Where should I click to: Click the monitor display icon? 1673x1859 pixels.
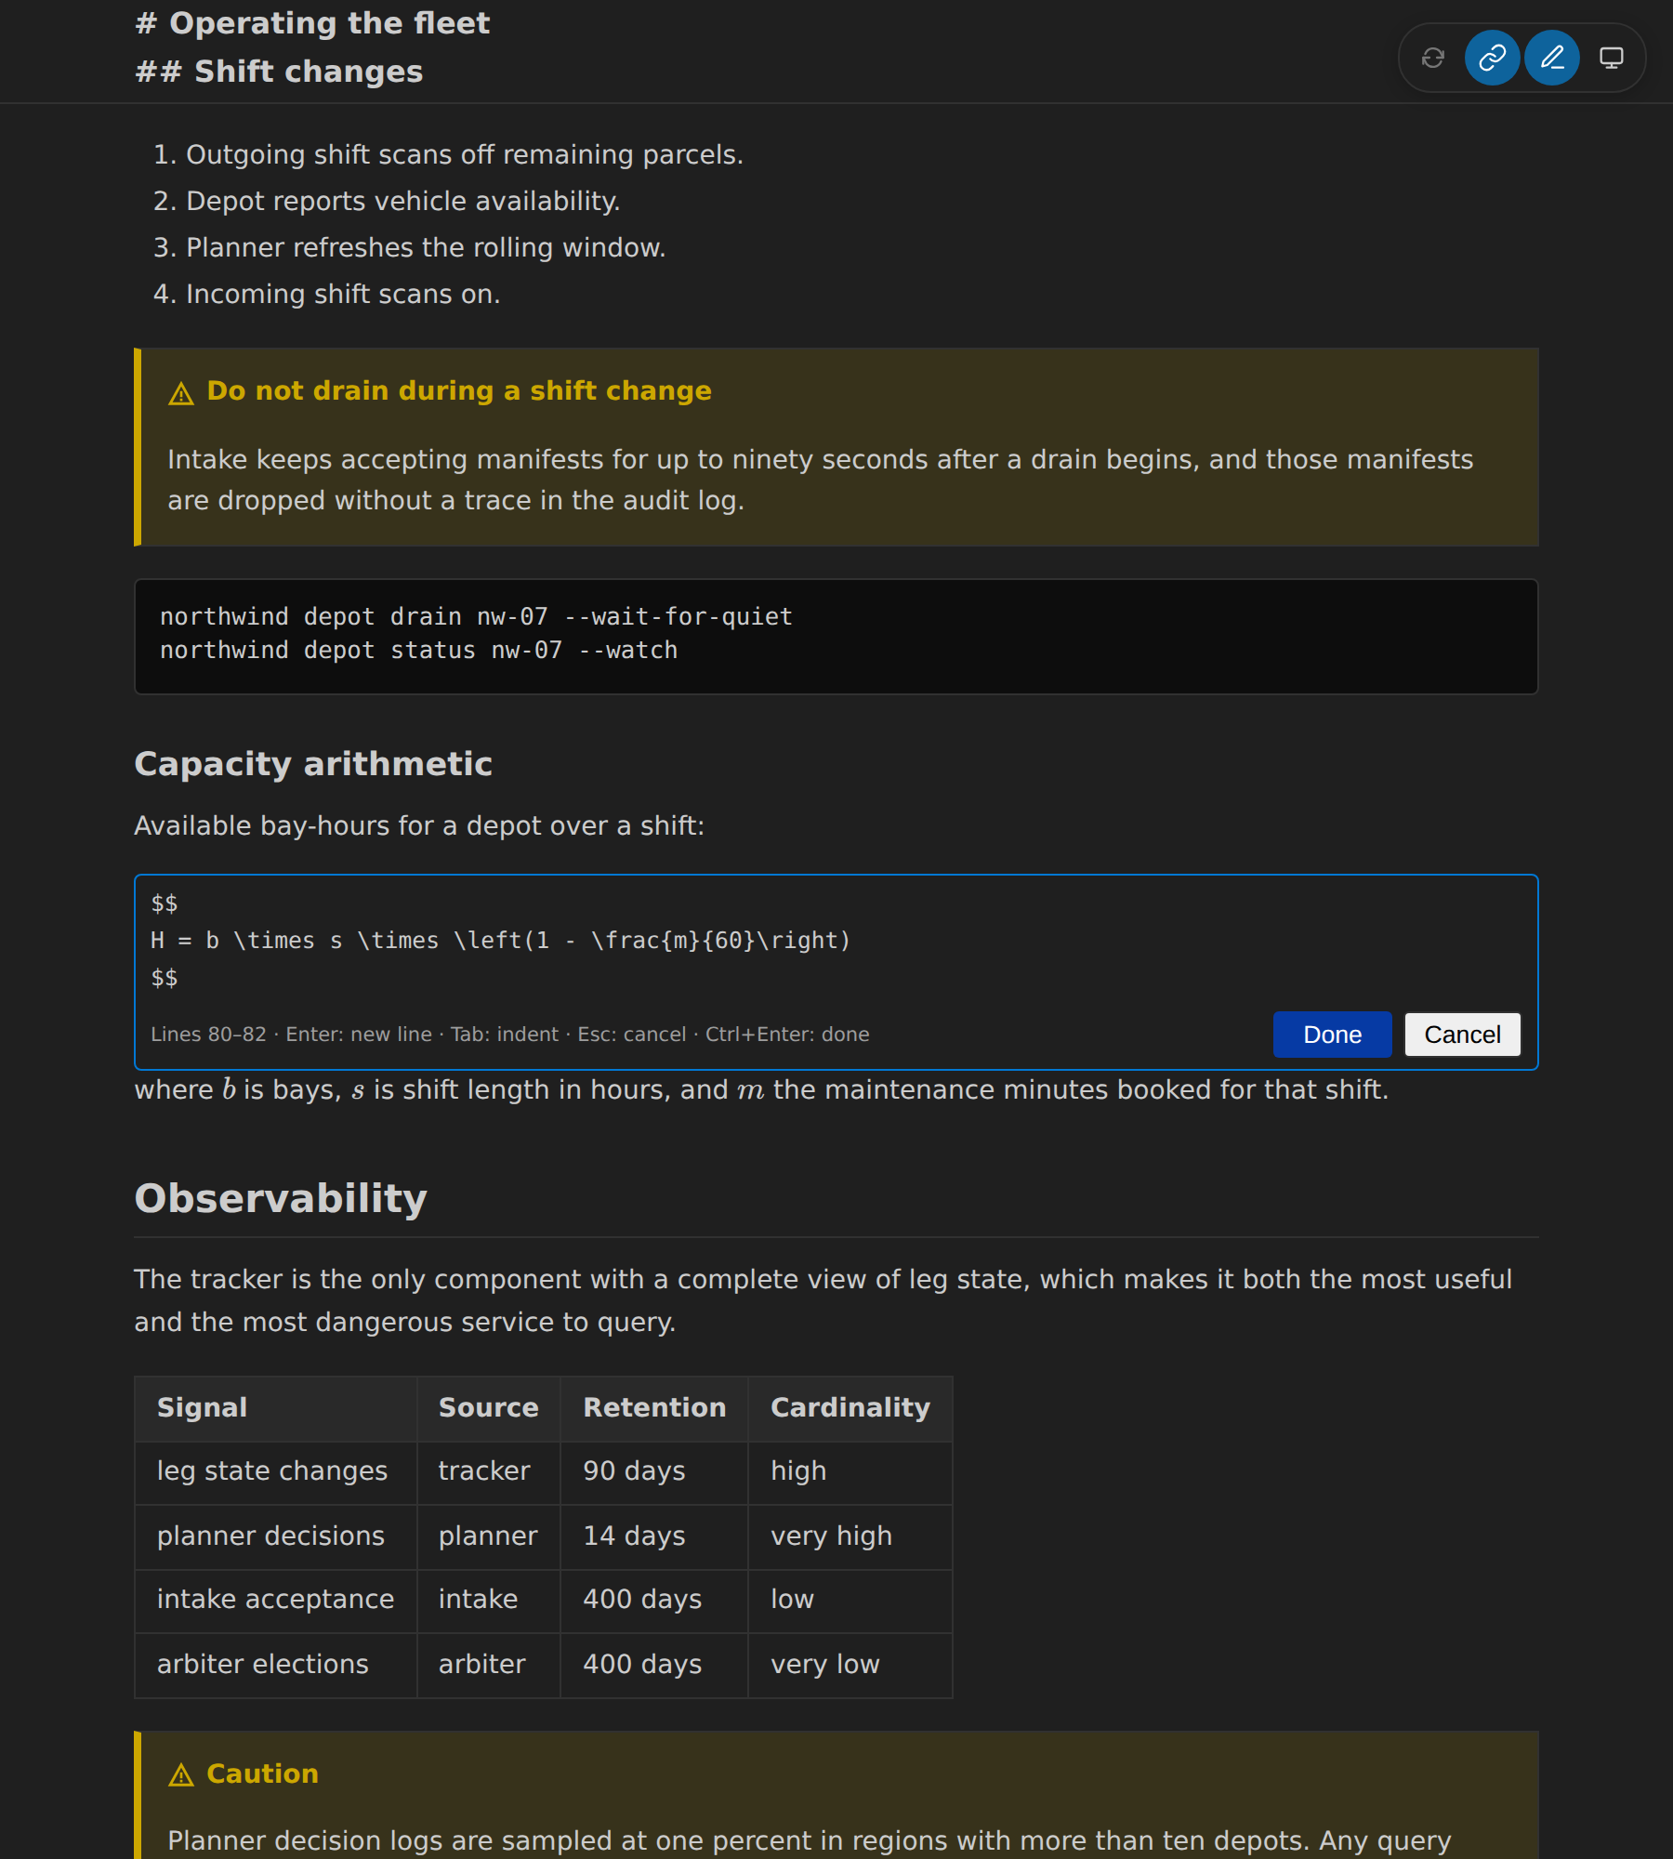[x=1611, y=59]
